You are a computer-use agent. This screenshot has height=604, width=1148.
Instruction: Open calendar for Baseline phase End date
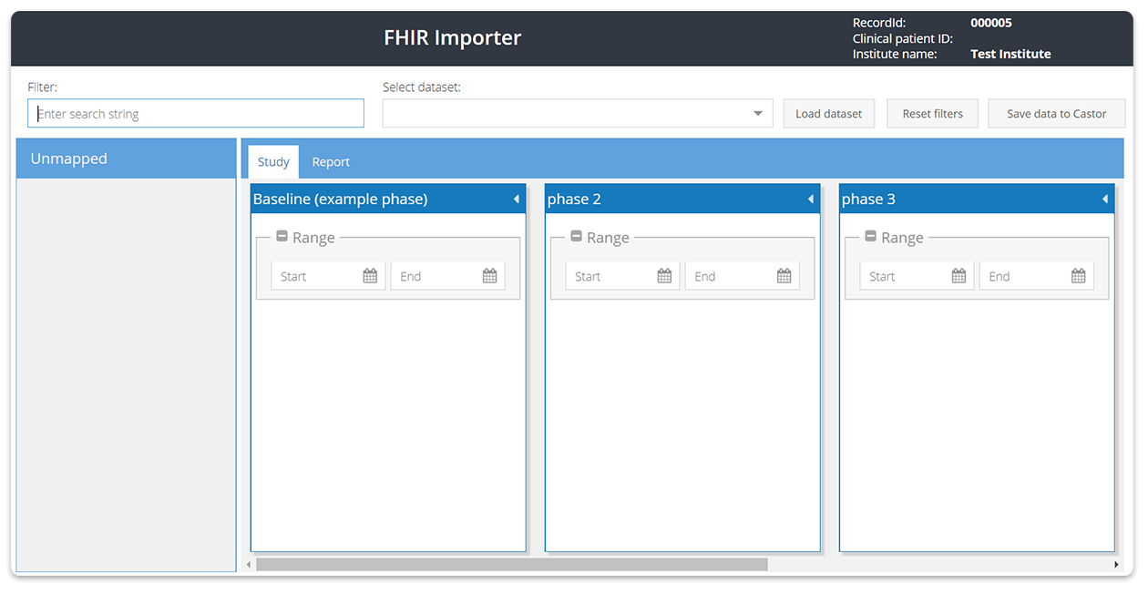pos(489,276)
